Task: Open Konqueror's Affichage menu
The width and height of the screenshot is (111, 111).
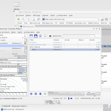Action: (x=37, y=16)
